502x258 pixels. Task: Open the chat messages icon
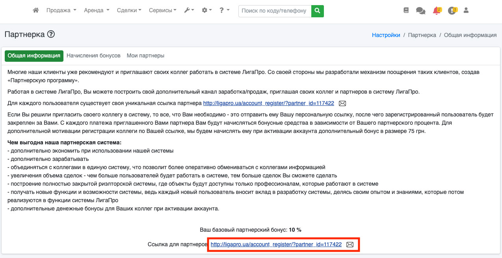tap(420, 11)
